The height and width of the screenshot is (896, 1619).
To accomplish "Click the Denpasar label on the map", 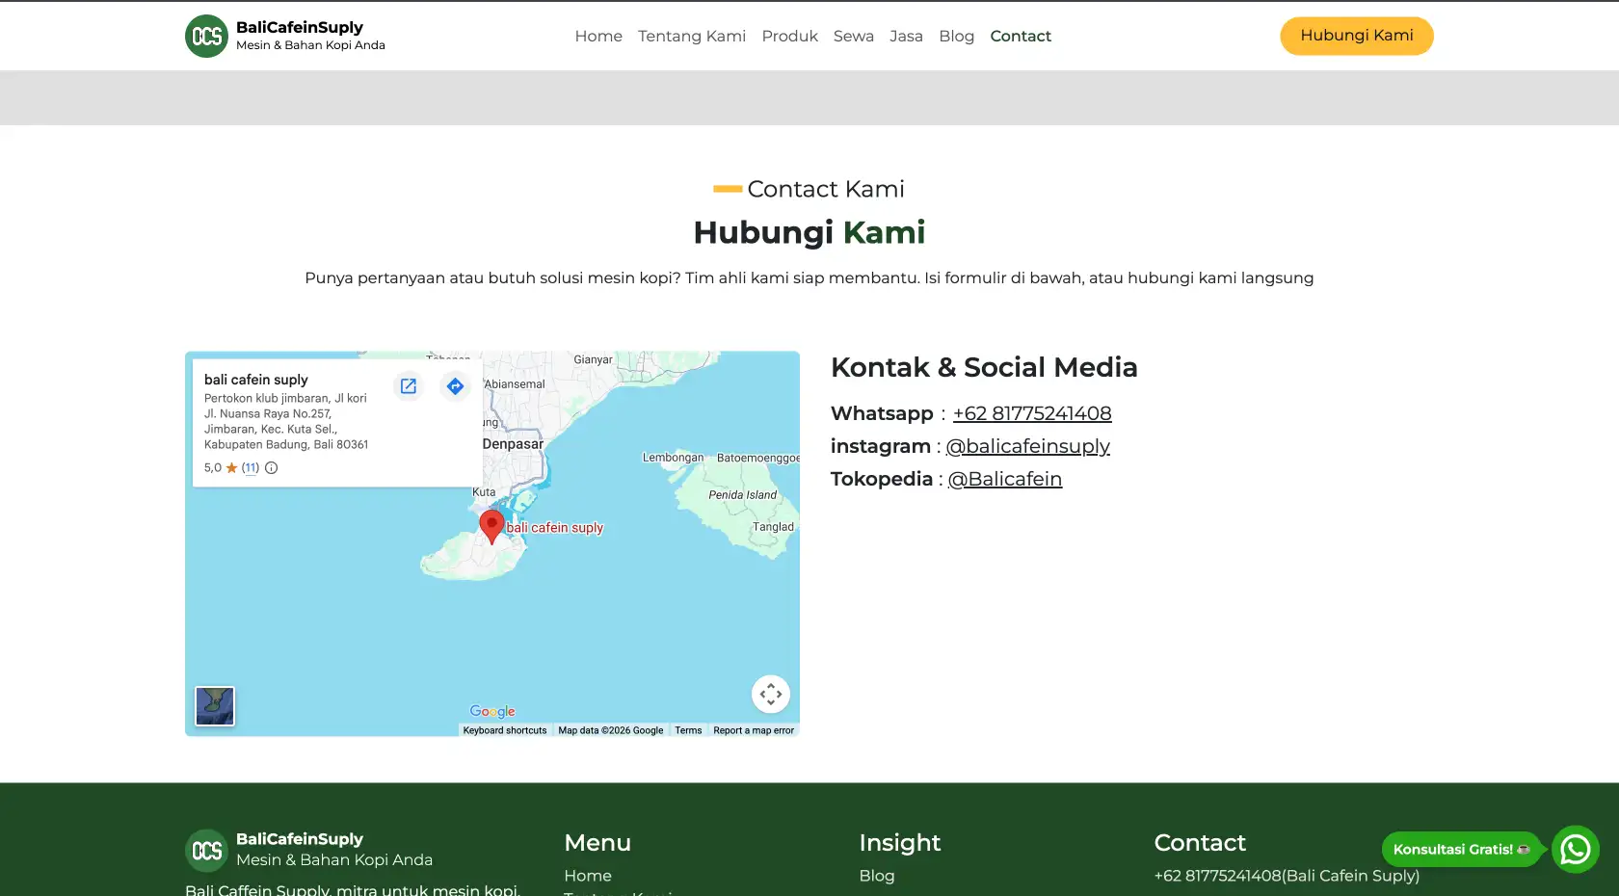I will pyautogui.click(x=513, y=444).
